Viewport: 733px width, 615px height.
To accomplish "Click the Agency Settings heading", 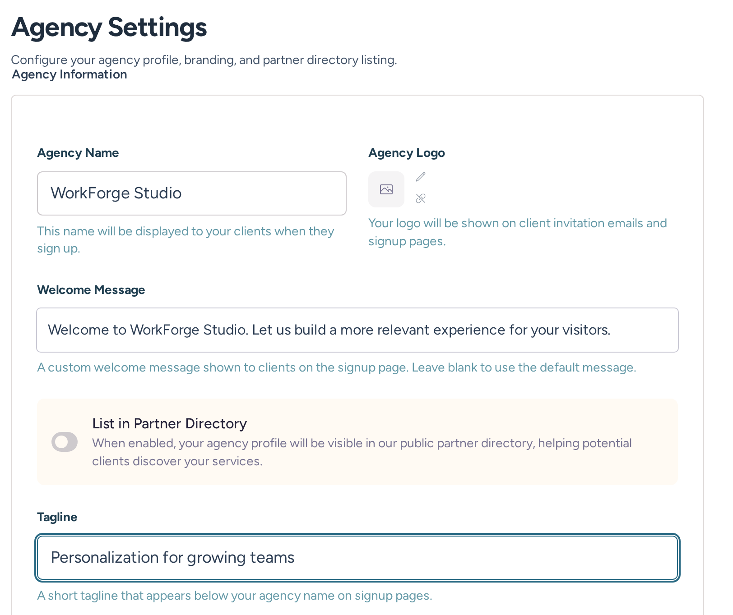I will click(x=109, y=27).
